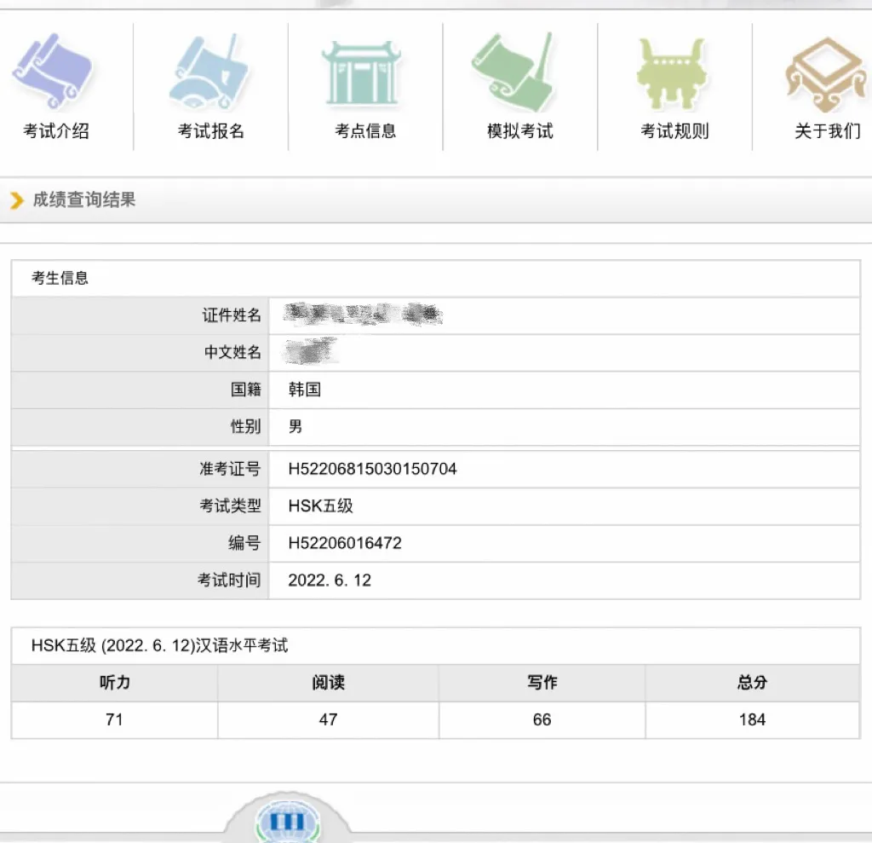872x843 pixels.
Task: Open the 模拟考试 green scroll icon
Action: point(512,72)
